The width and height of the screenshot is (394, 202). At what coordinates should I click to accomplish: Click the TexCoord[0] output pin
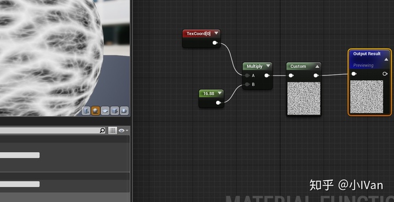click(215, 43)
